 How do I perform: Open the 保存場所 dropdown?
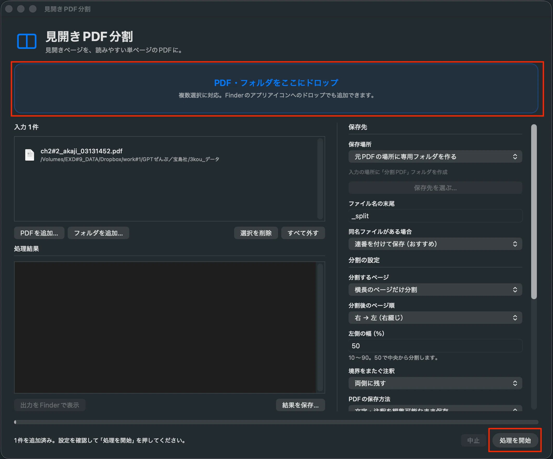435,157
